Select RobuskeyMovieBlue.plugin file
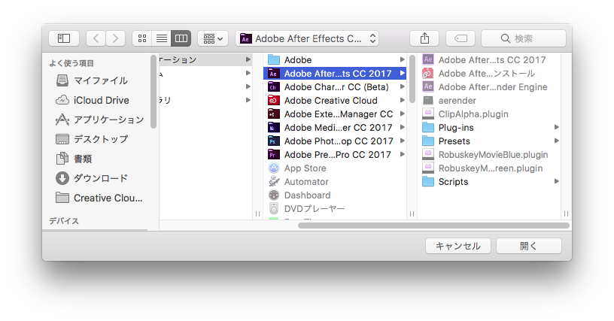 click(490, 154)
